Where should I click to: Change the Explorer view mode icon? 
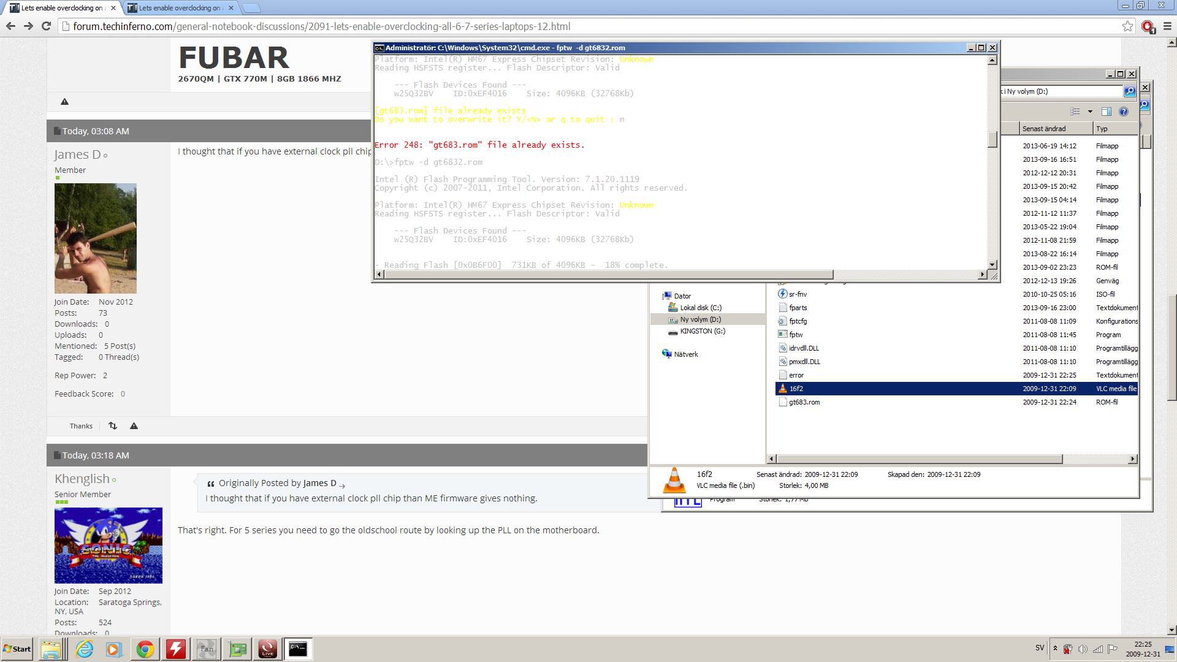click(1075, 112)
